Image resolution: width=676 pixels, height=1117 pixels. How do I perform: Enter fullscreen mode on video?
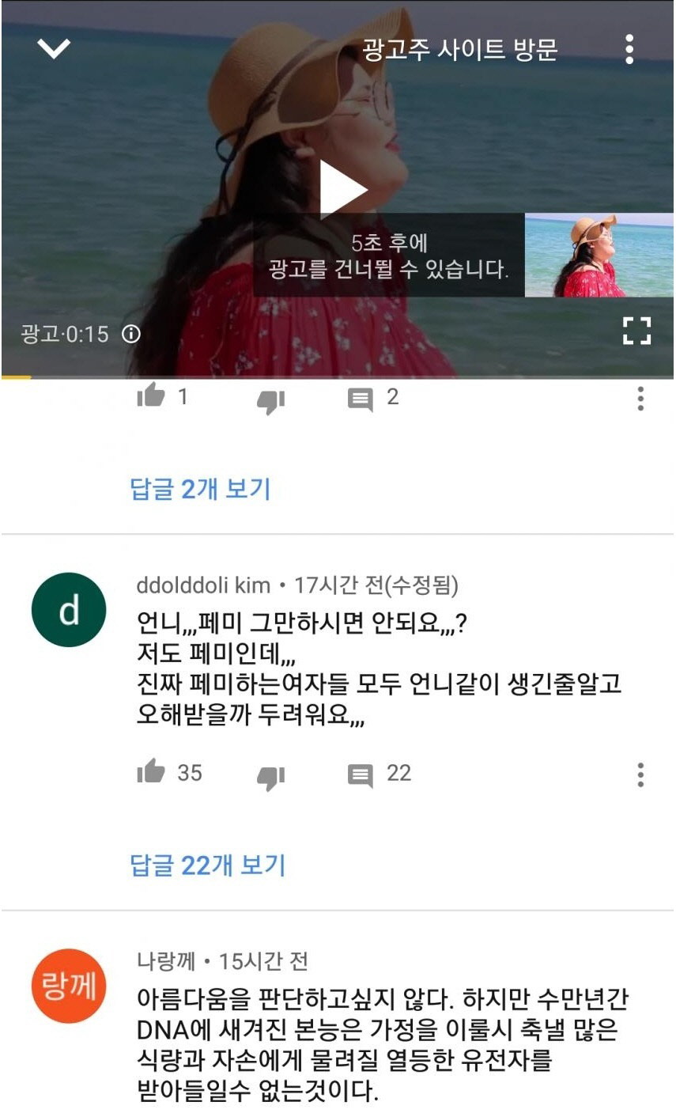(x=636, y=331)
